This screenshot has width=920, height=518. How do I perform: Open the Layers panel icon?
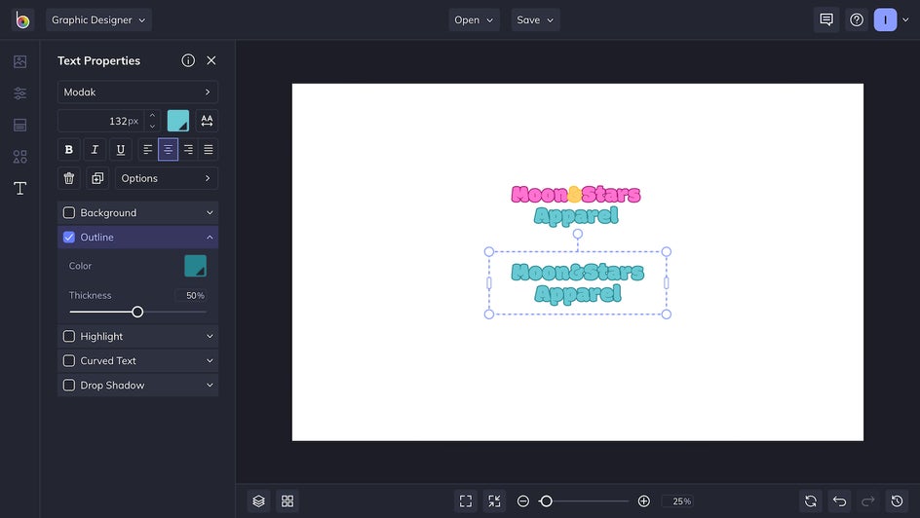click(258, 500)
